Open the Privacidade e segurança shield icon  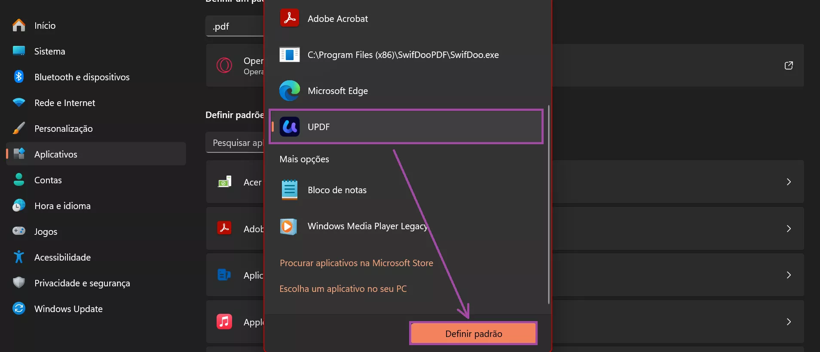tap(19, 282)
